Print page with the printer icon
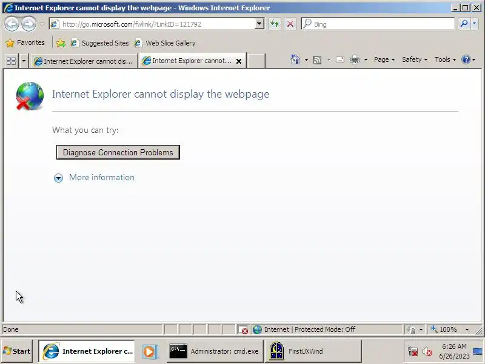This screenshot has height=364, width=485. point(355,59)
